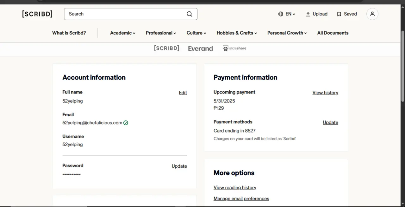405x207 pixels.
Task: Expand the Hobbies & Crafts menu
Action: [x=237, y=33]
